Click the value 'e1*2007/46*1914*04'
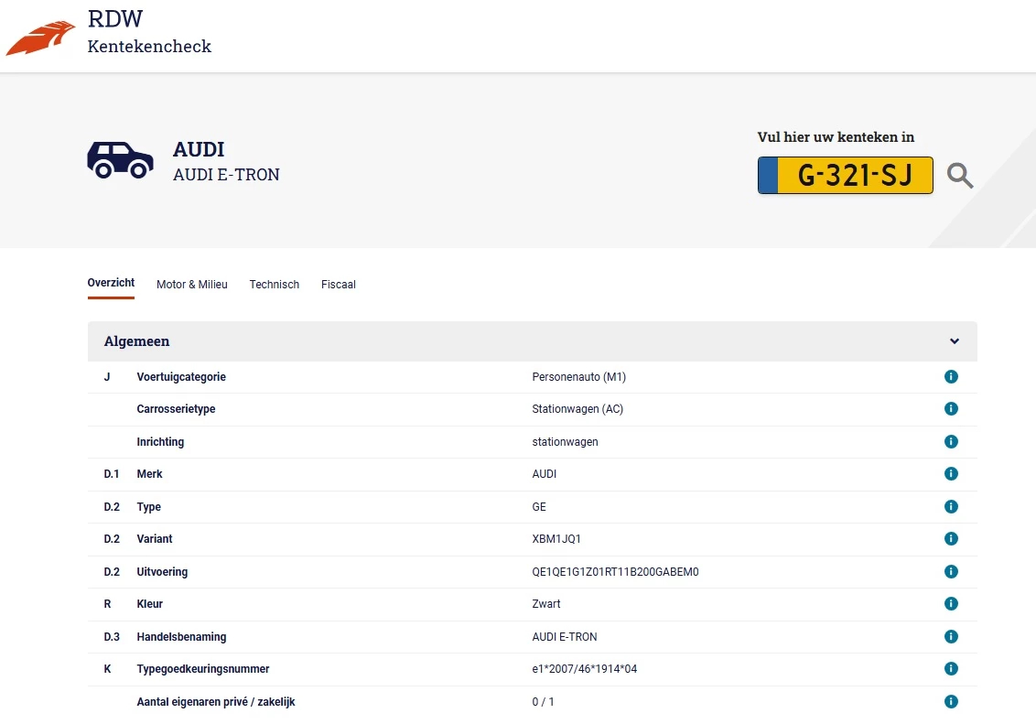This screenshot has width=1036, height=724. (584, 668)
